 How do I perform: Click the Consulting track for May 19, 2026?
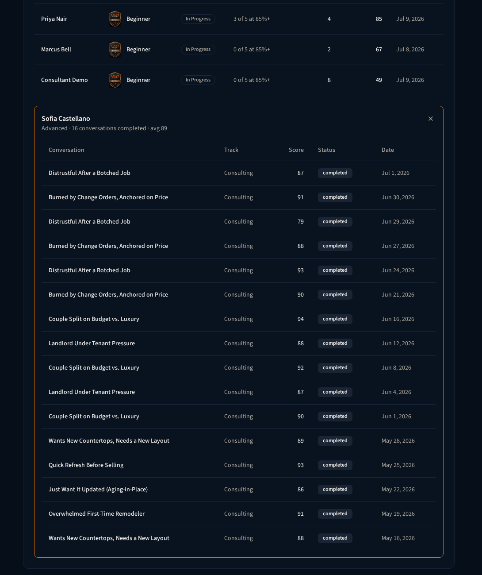239,514
